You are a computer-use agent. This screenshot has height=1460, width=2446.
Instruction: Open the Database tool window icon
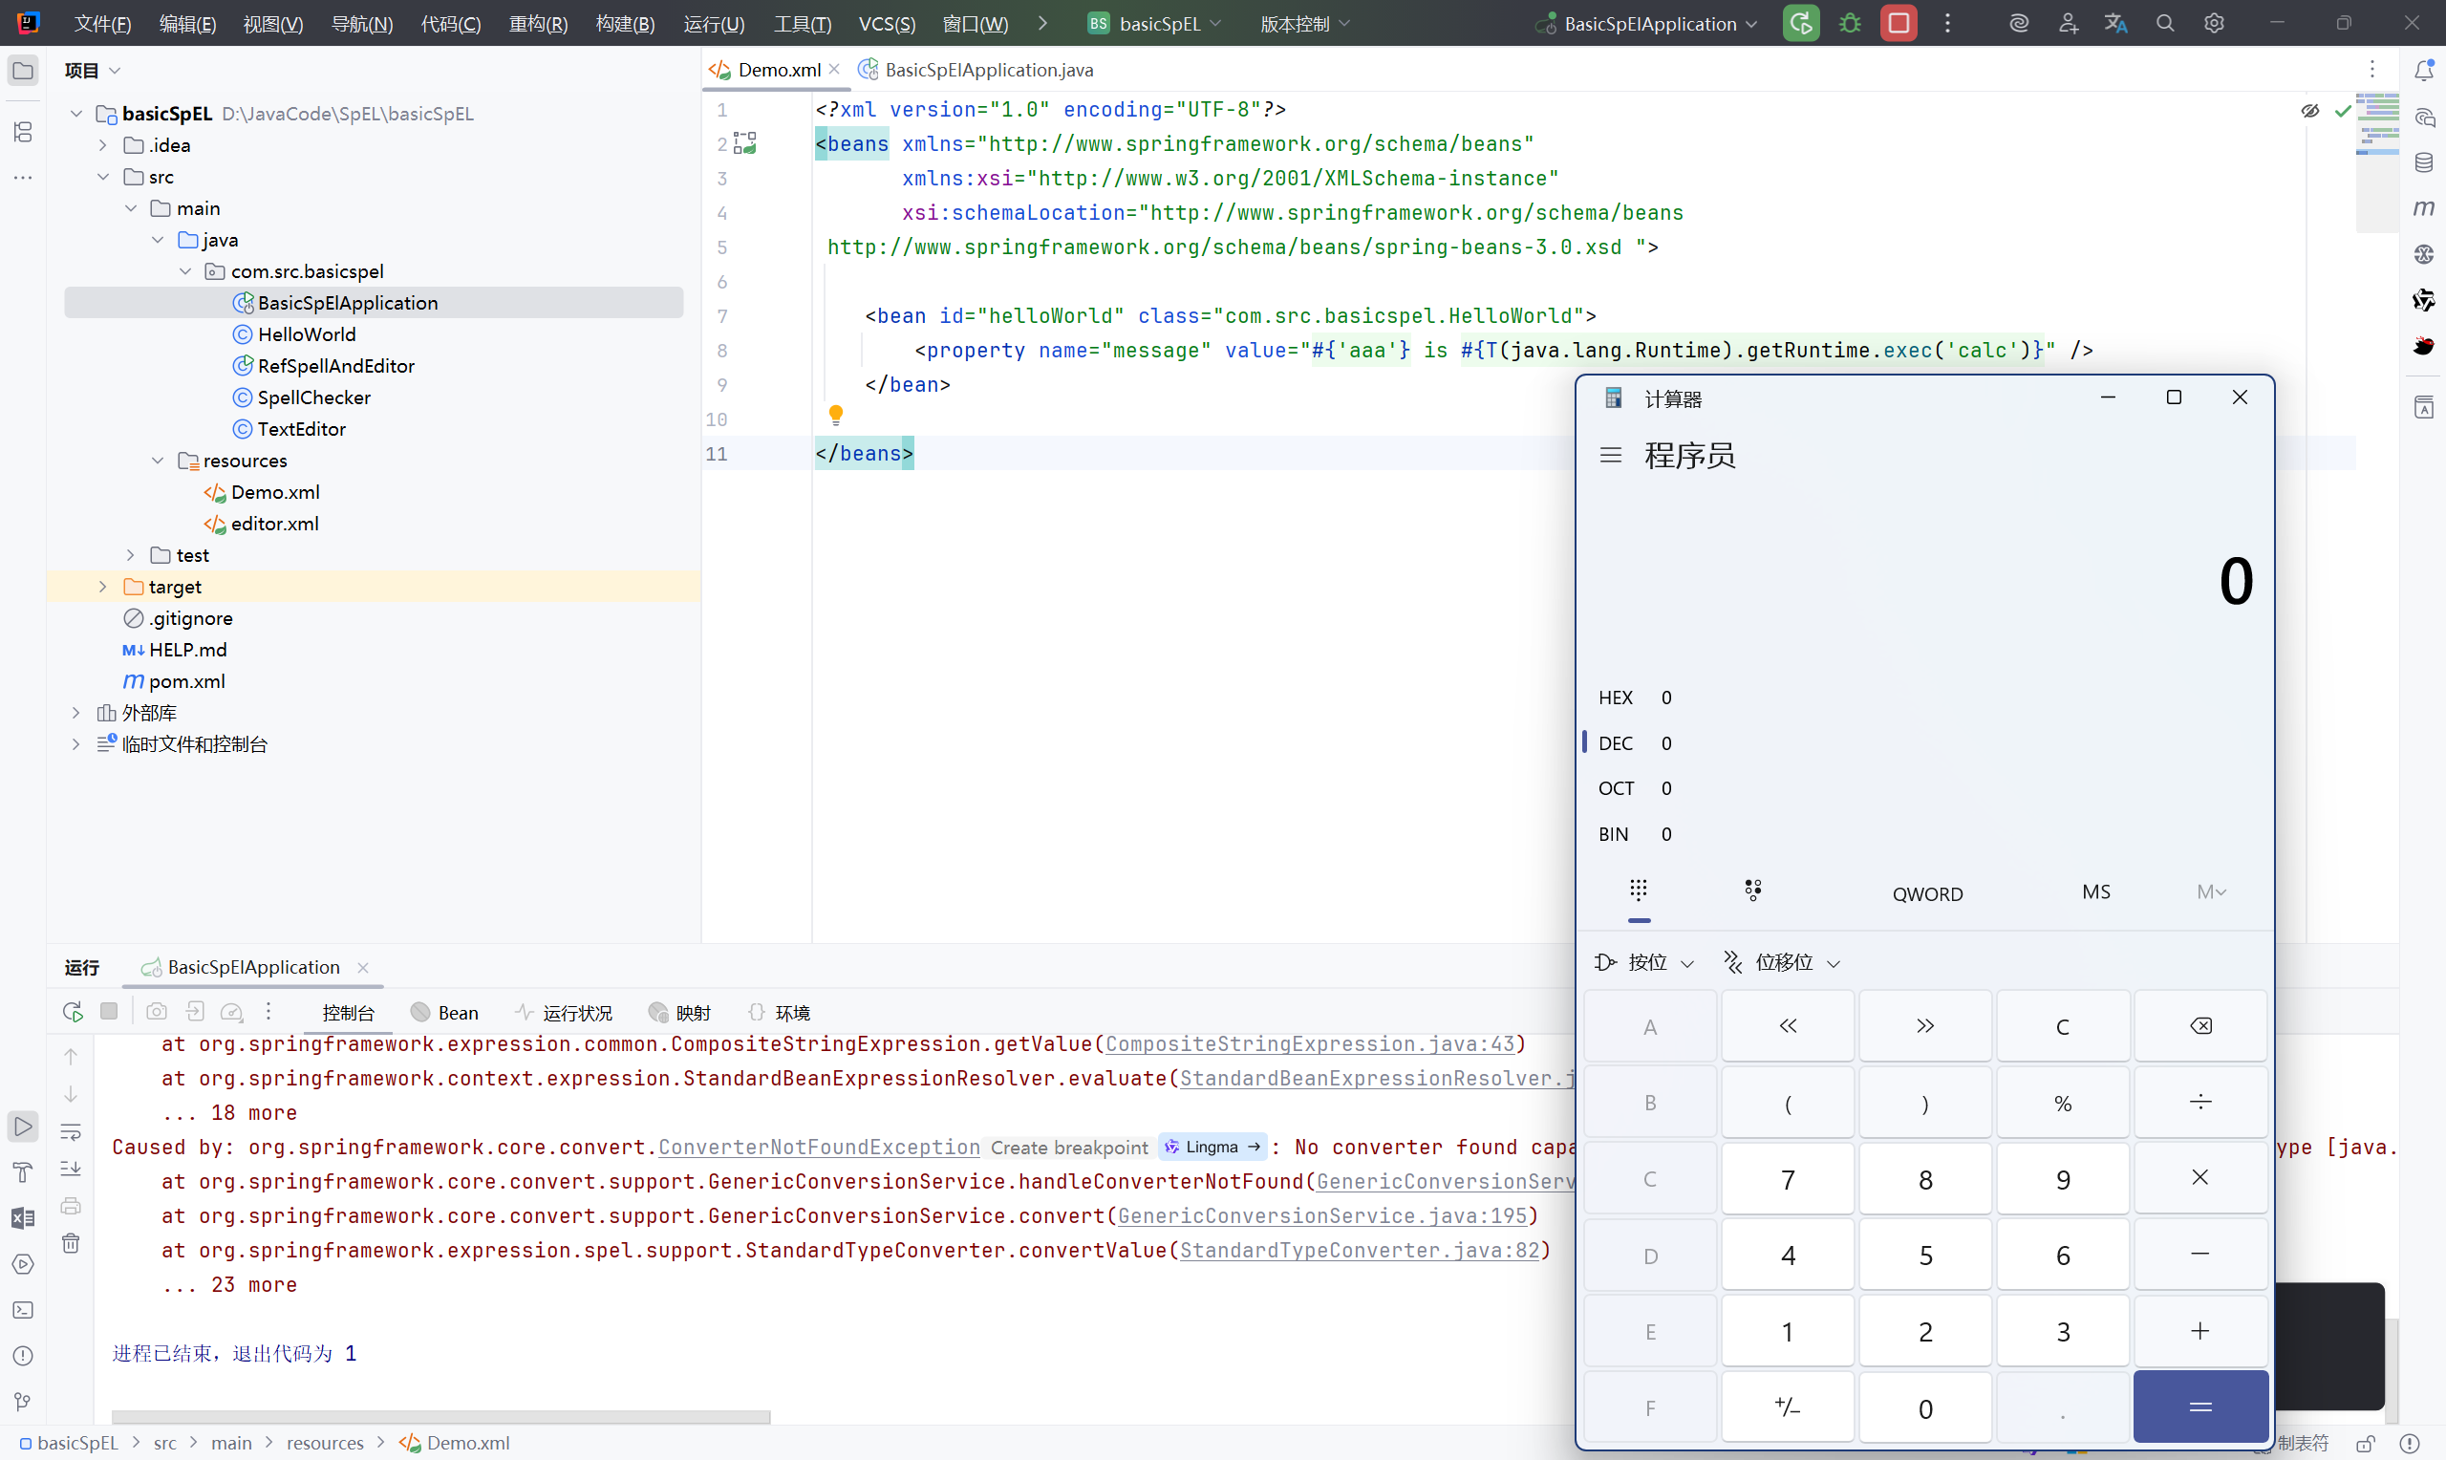click(x=2423, y=163)
